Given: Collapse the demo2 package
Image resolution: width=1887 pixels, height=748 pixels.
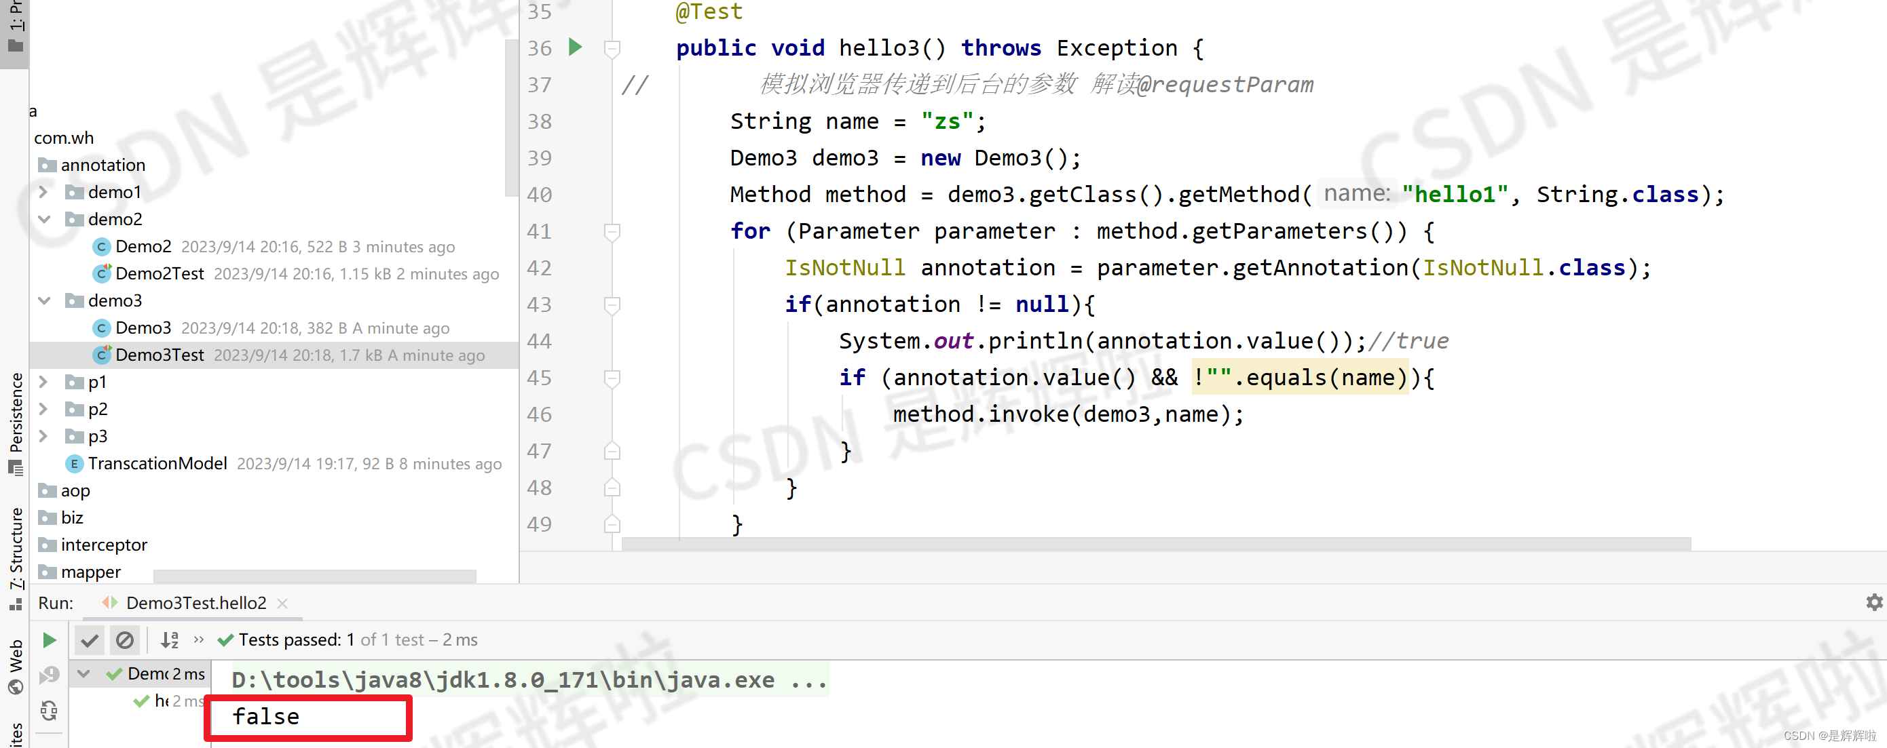Looking at the screenshot, I should (x=43, y=219).
